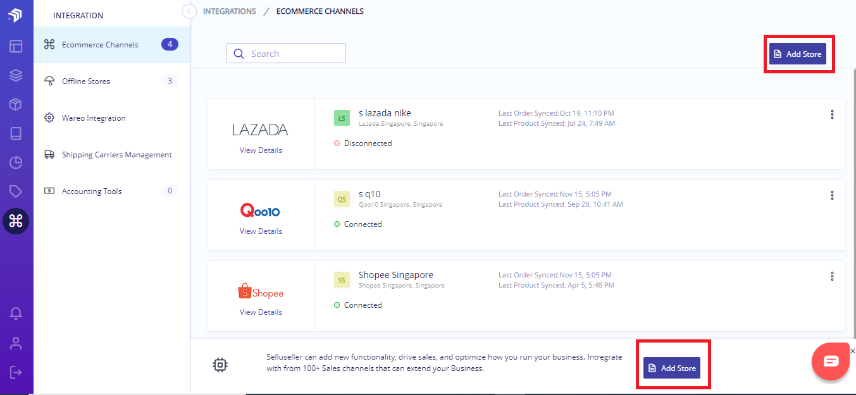Click store name Shopee Singapore

(x=396, y=275)
